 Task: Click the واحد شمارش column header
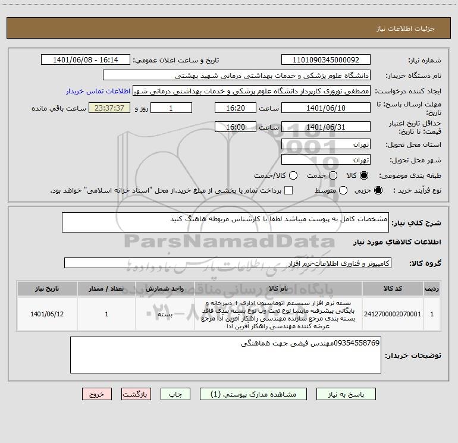(165, 288)
